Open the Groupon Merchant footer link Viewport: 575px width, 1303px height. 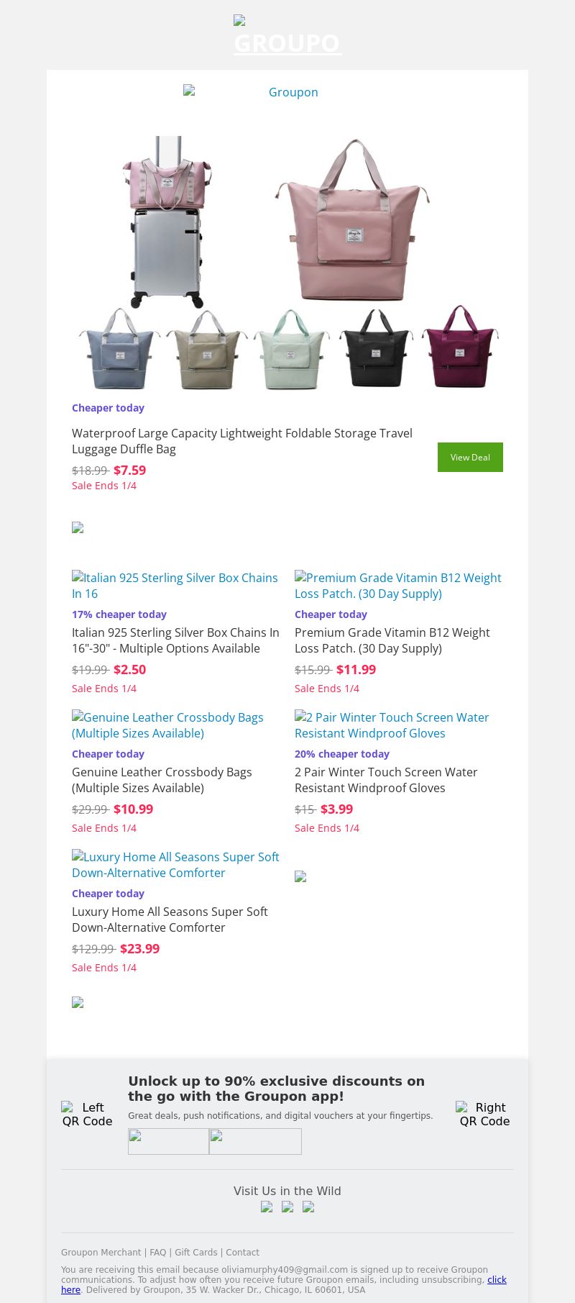coord(101,1253)
